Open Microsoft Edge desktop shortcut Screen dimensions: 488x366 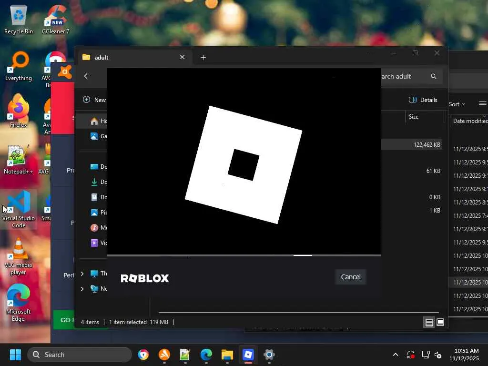click(19, 303)
